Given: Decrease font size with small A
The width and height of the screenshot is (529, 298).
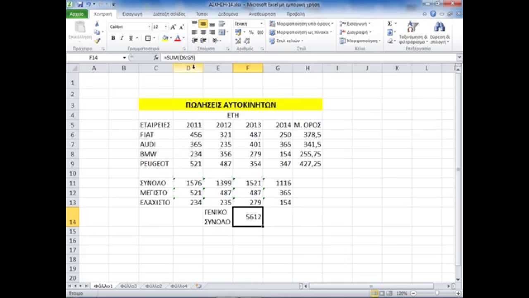Looking at the screenshot, I should 181,27.
